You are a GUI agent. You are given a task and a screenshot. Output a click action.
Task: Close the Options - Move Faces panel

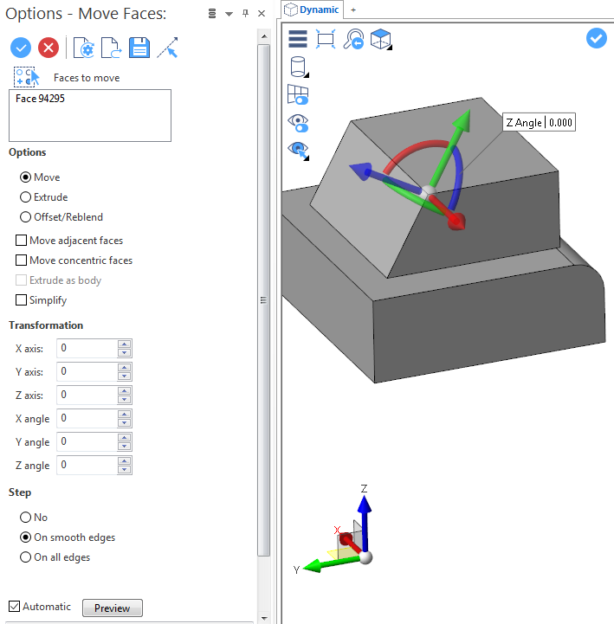pos(262,14)
